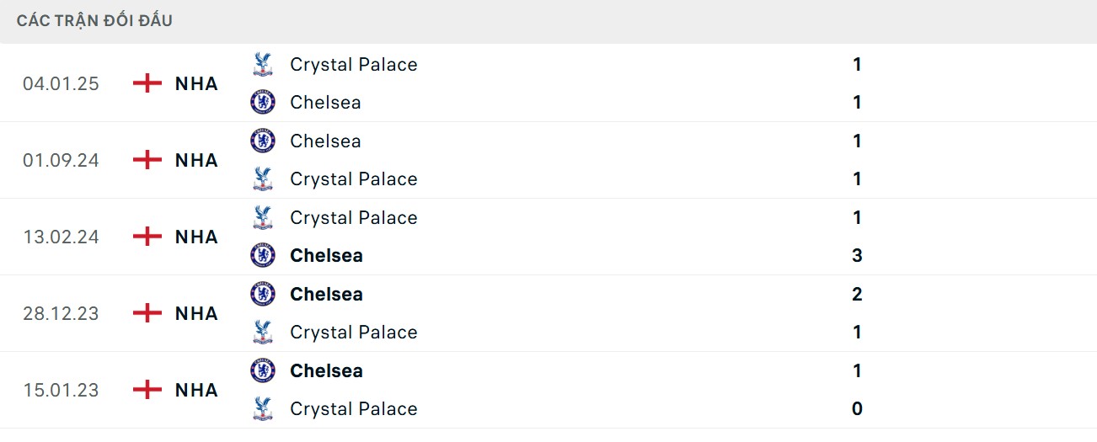Select the 15.01.23 match date
This screenshot has width=1097, height=442.
tap(61, 390)
